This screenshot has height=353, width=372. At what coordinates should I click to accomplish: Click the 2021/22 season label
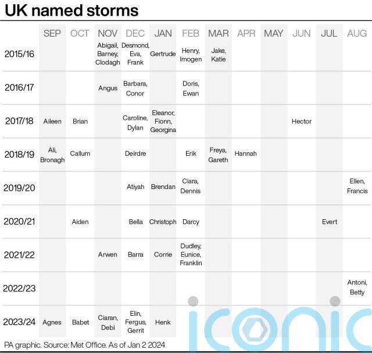click(x=19, y=255)
